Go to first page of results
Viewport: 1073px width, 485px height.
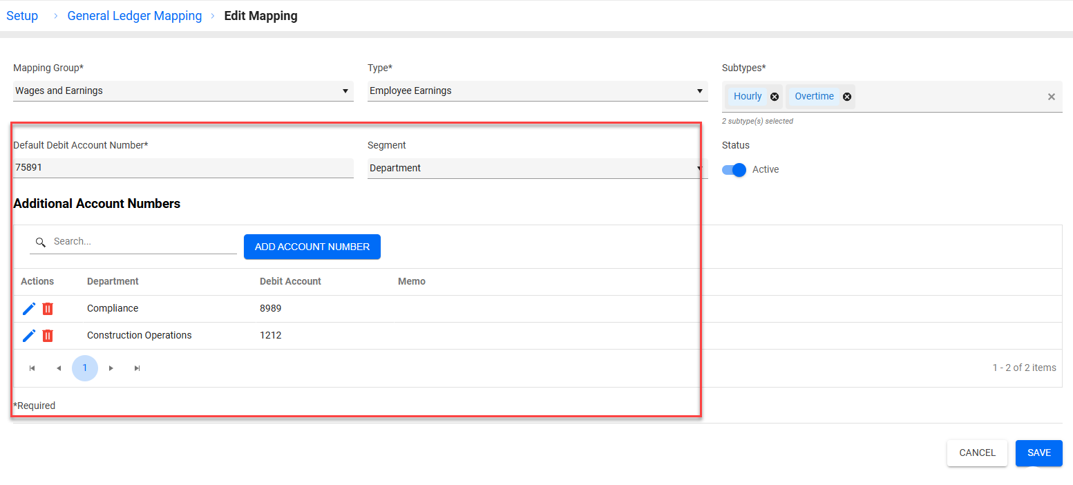[x=32, y=368]
